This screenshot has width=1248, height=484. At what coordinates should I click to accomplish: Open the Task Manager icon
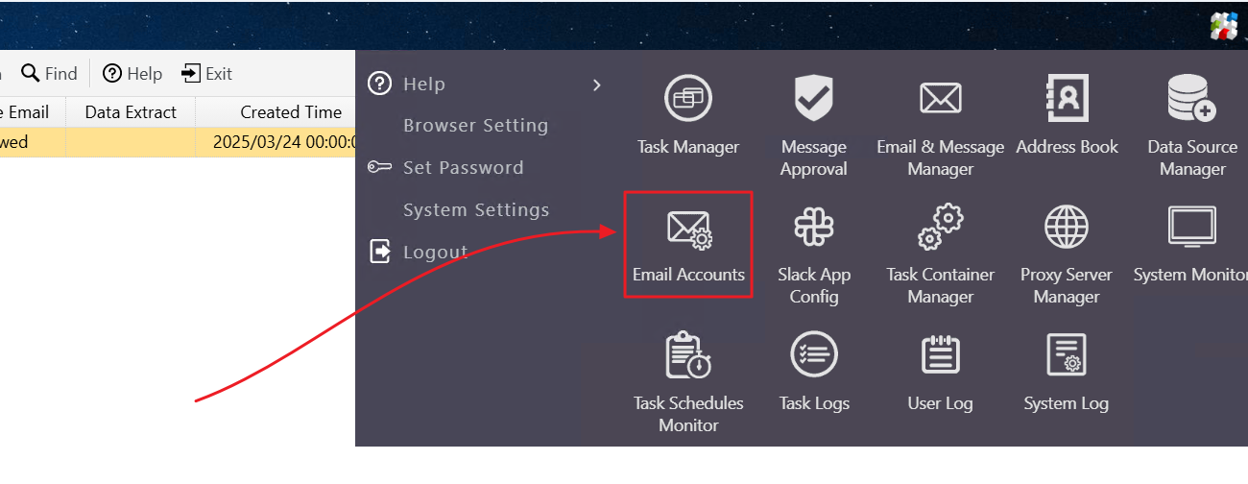pyautogui.click(x=688, y=98)
